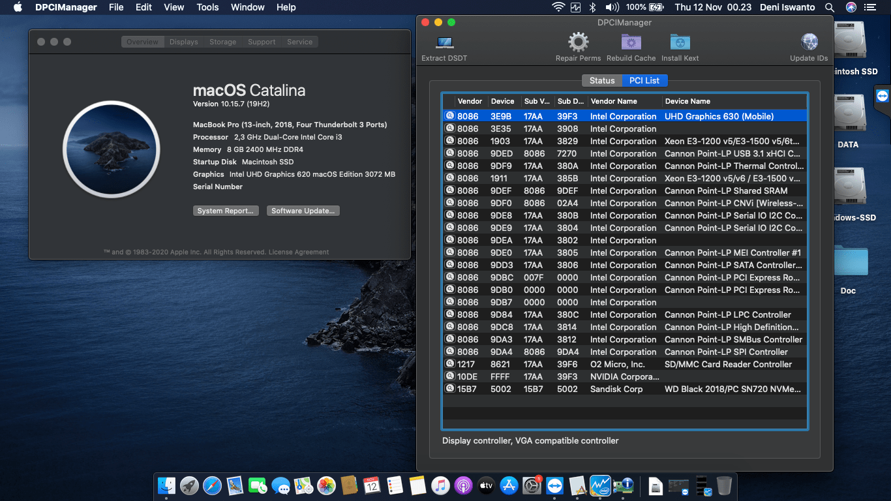This screenshot has height=501, width=891.
Task: Open Wi-Fi status in menu bar
Action: (558, 7)
